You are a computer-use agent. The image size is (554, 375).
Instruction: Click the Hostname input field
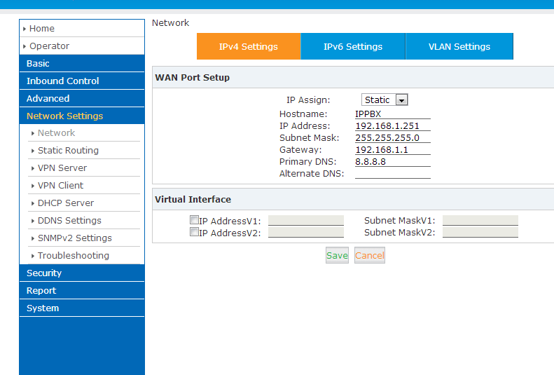[x=392, y=114]
